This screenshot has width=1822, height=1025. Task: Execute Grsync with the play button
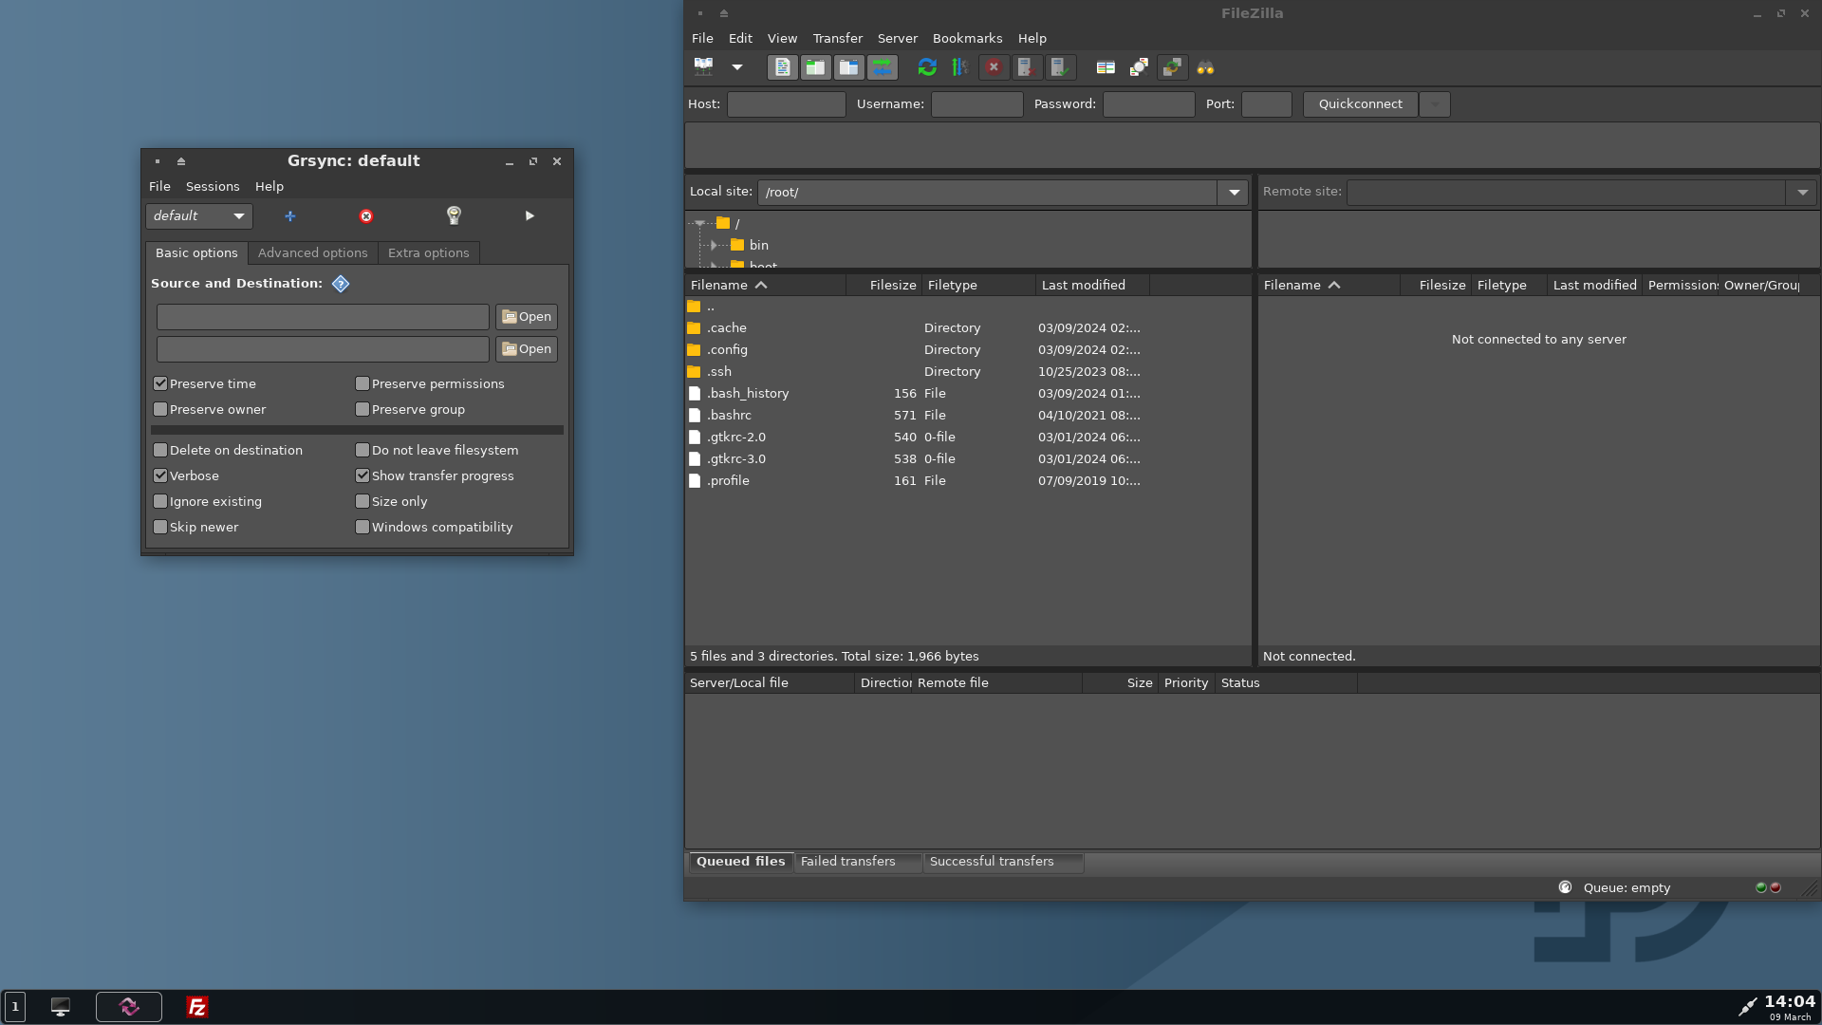coord(530,216)
